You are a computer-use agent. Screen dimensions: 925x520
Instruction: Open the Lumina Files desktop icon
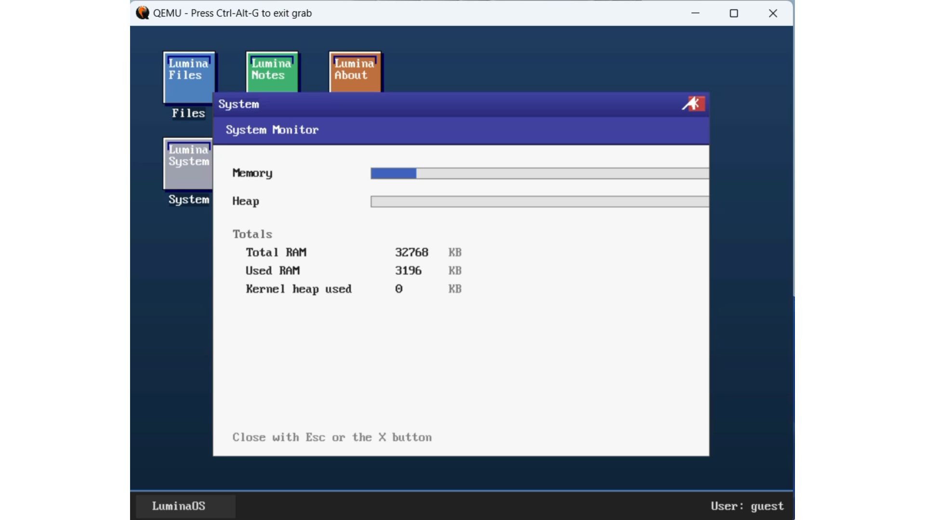click(189, 77)
